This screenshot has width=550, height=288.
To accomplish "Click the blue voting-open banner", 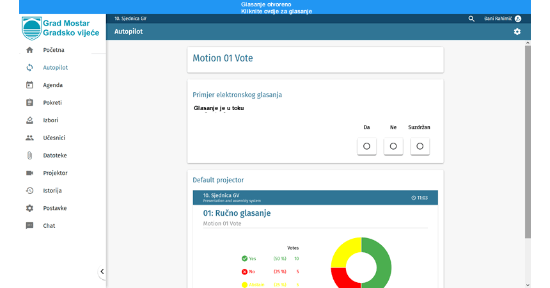I will point(275,8).
